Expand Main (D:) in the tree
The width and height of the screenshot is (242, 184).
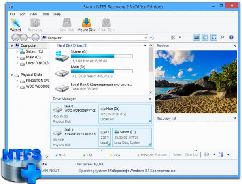pos(17,57)
